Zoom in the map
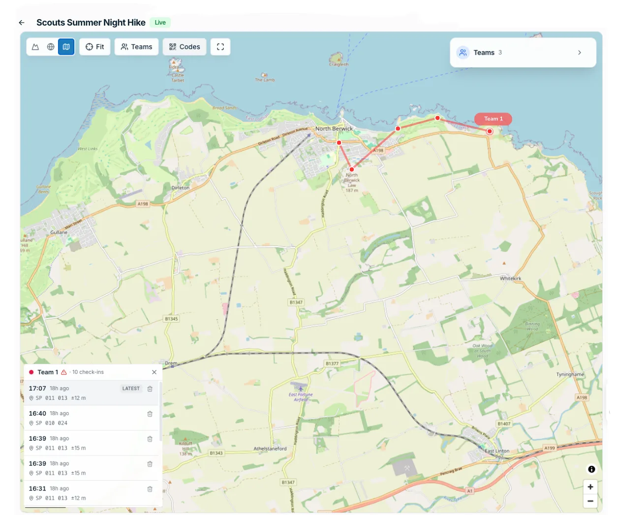This screenshot has height=515, width=619. point(590,487)
